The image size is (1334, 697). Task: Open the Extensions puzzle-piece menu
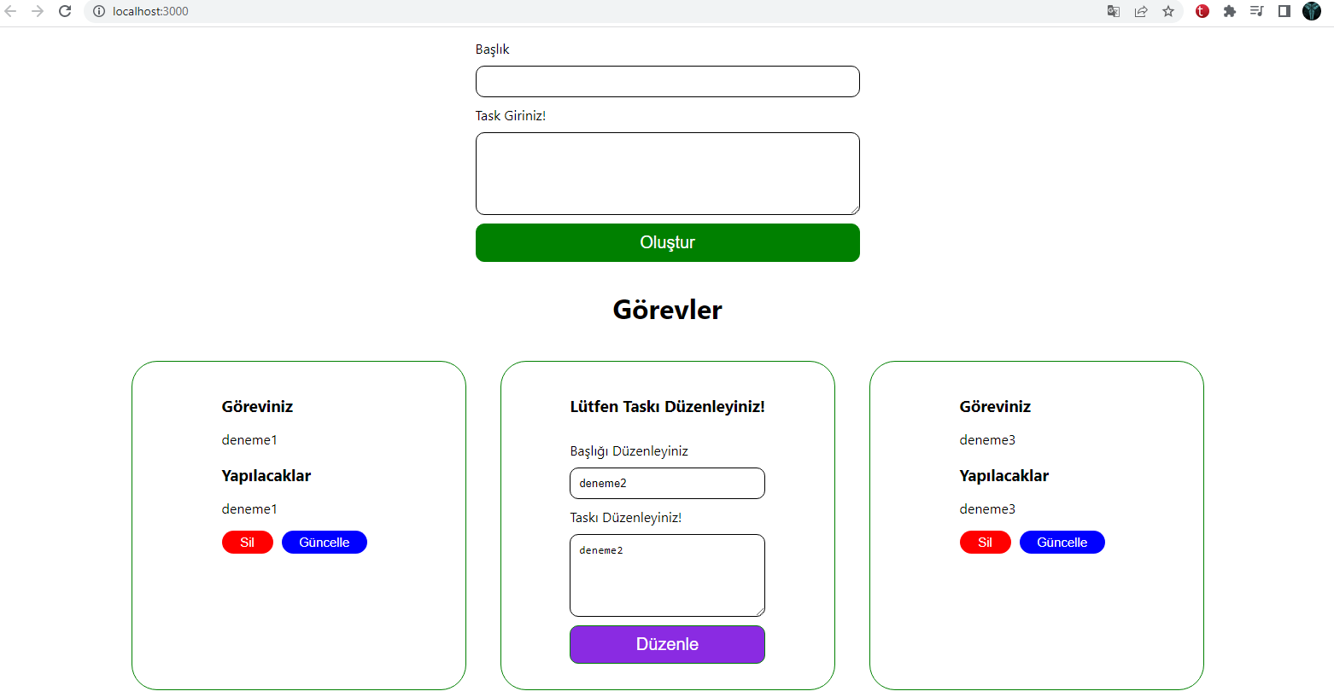(x=1229, y=11)
